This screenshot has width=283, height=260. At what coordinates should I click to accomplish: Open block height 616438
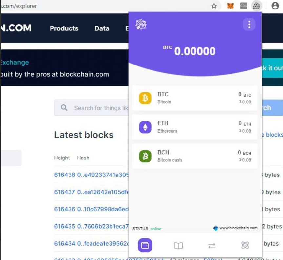click(x=65, y=175)
